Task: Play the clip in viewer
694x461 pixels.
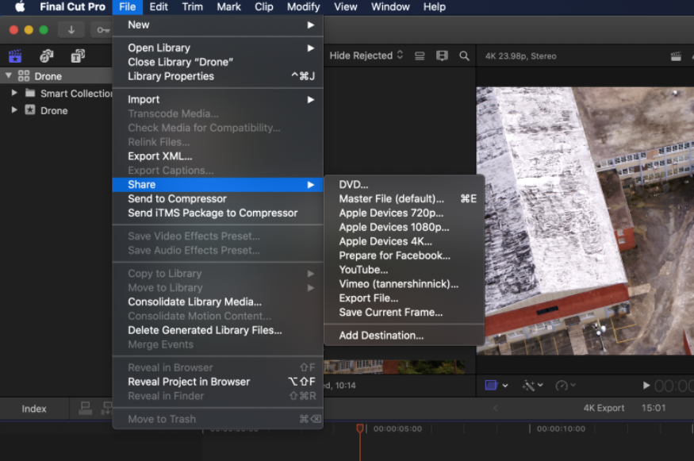Action: 646,386
